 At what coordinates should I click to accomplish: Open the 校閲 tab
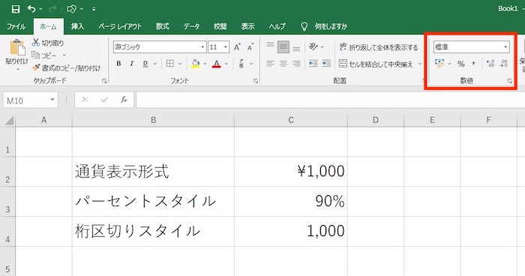pyautogui.click(x=220, y=26)
